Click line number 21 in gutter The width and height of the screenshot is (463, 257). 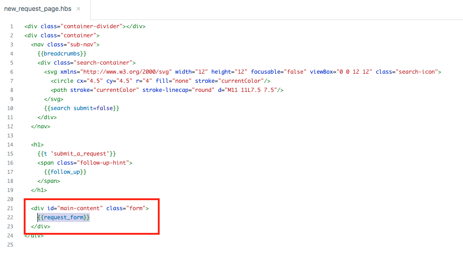[10, 208]
